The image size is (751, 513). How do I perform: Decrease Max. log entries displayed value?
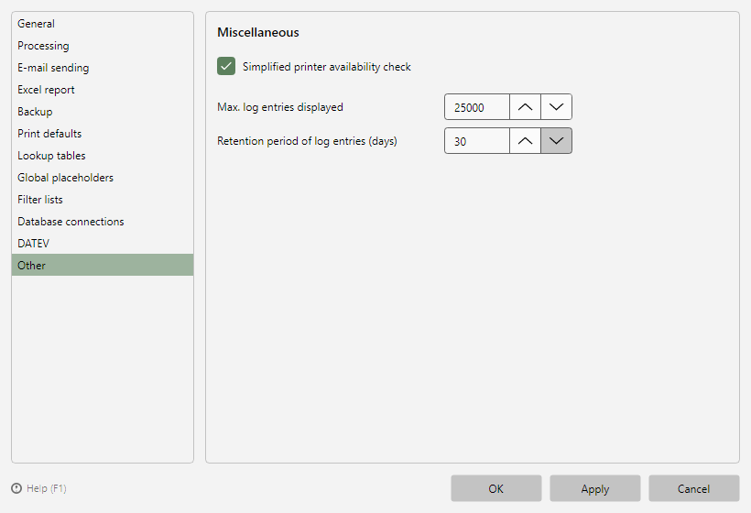(556, 107)
